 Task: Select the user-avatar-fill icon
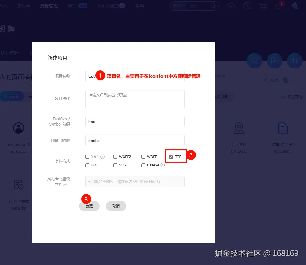19,128
